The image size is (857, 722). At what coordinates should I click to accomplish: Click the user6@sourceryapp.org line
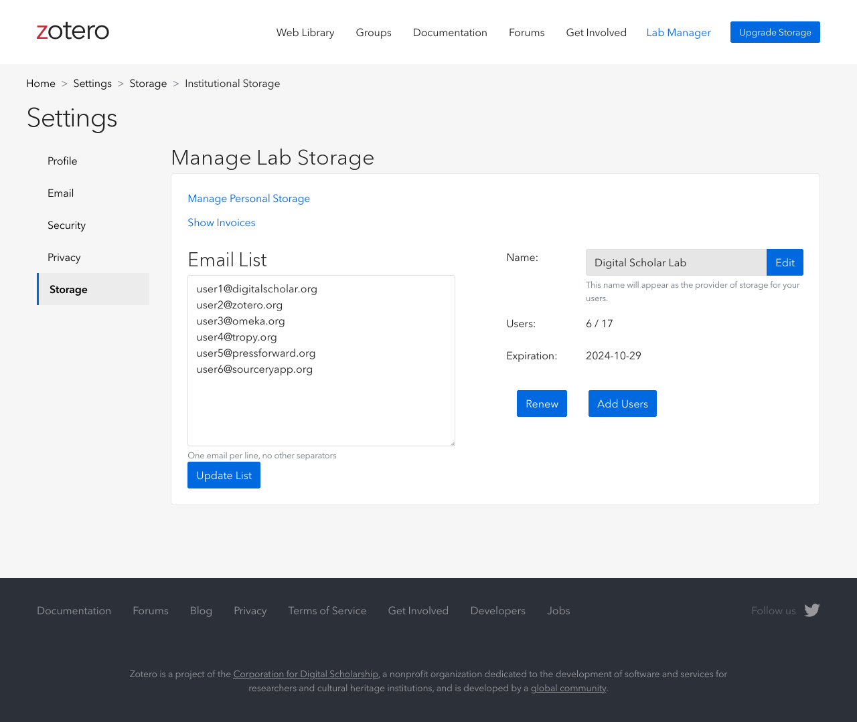(254, 369)
